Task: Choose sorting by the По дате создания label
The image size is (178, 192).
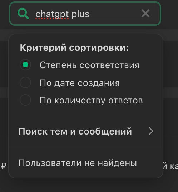Action: coord(79,83)
